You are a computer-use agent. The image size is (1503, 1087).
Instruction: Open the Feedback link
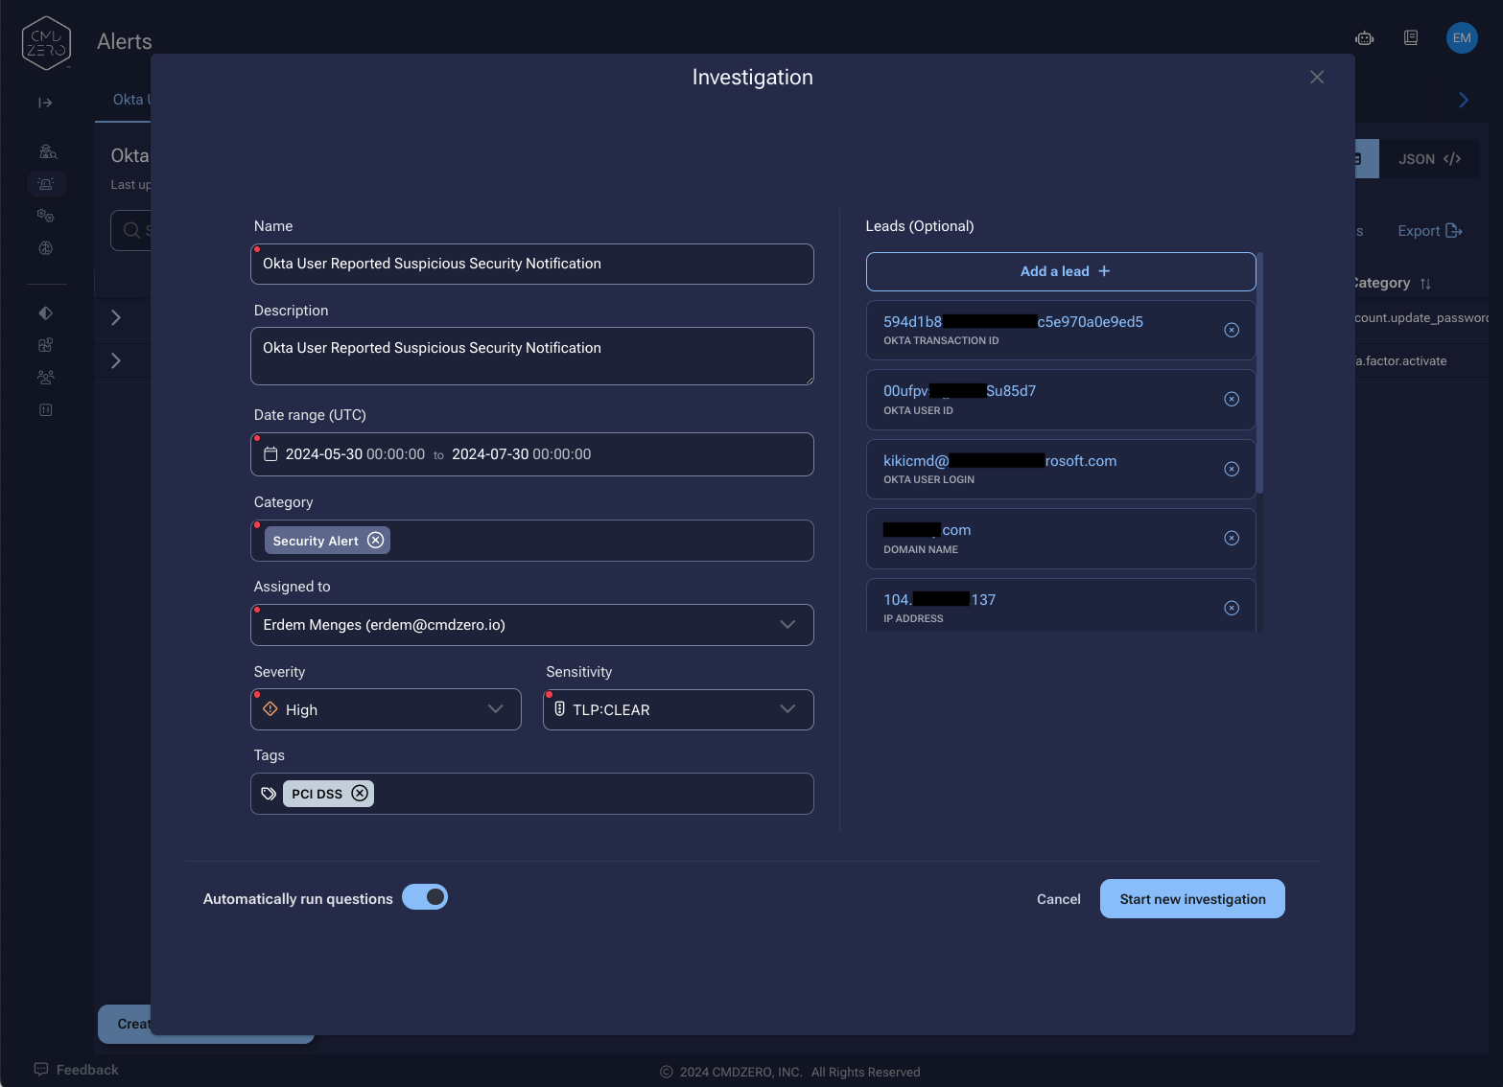(x=77, y=1070)
